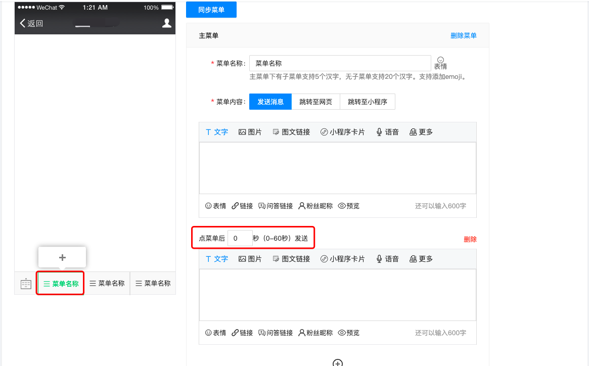Click the circled plus expander at page bottom
Image resolution: width=589 pixels, height=366 pixels.
(x=338, y=362)
